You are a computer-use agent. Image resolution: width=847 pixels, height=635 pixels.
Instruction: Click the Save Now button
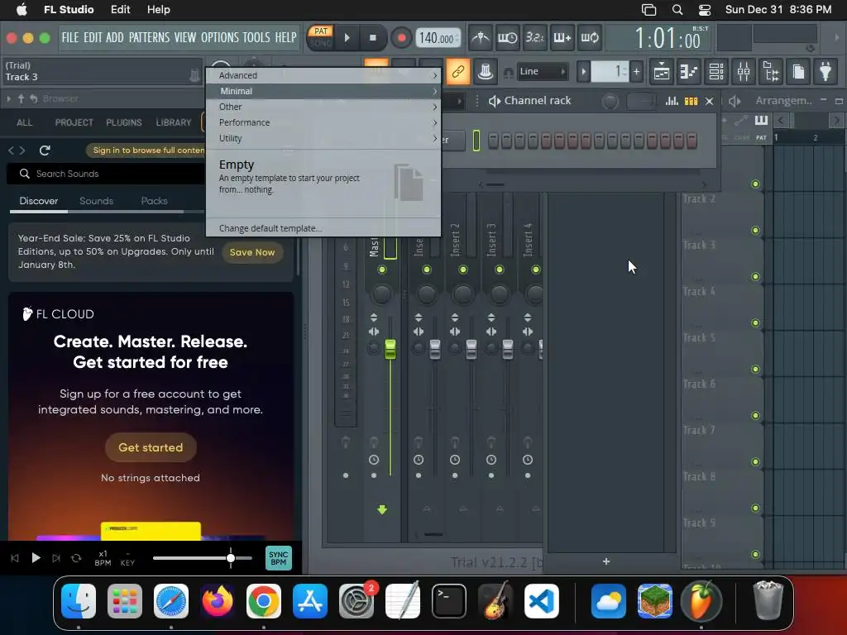(252, 252)
